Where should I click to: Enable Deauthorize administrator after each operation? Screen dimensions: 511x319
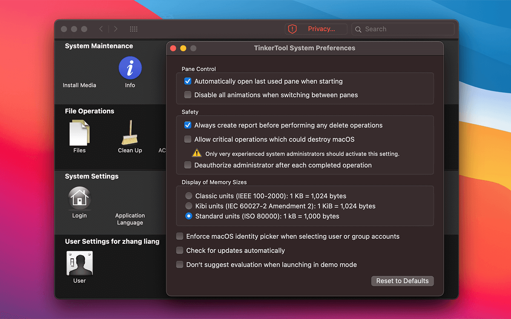(x=188, y=165)
